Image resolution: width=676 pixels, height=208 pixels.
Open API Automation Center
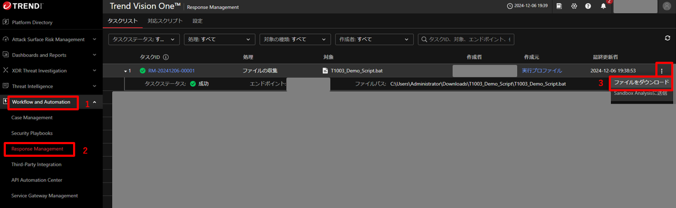click(37, 180)
